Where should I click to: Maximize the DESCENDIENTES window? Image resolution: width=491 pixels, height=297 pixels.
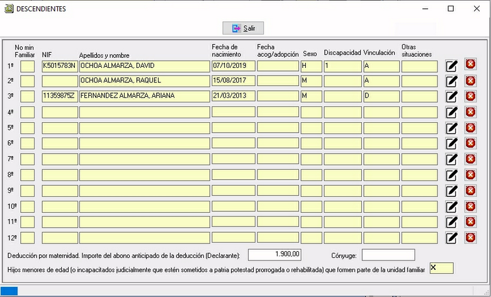[451, 8]
